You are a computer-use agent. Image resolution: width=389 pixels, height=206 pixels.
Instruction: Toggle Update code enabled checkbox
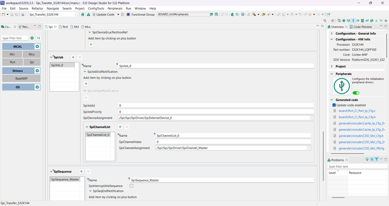pos(334,105)
